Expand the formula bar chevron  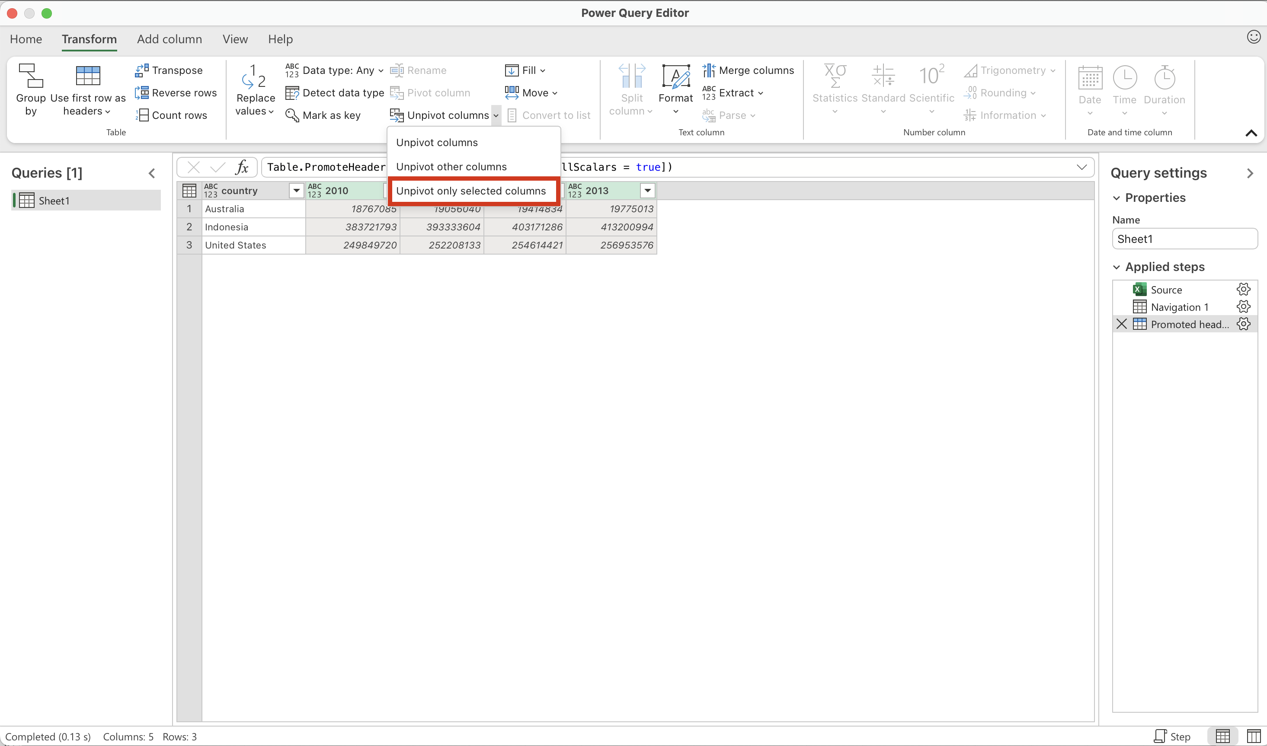pyautogui.click(x=1081, y=167)
